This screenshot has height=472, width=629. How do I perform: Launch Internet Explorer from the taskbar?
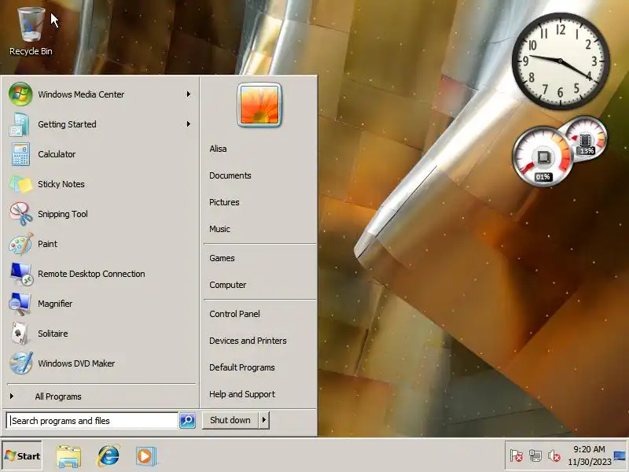pyautogui.click(x=108, y=456)
